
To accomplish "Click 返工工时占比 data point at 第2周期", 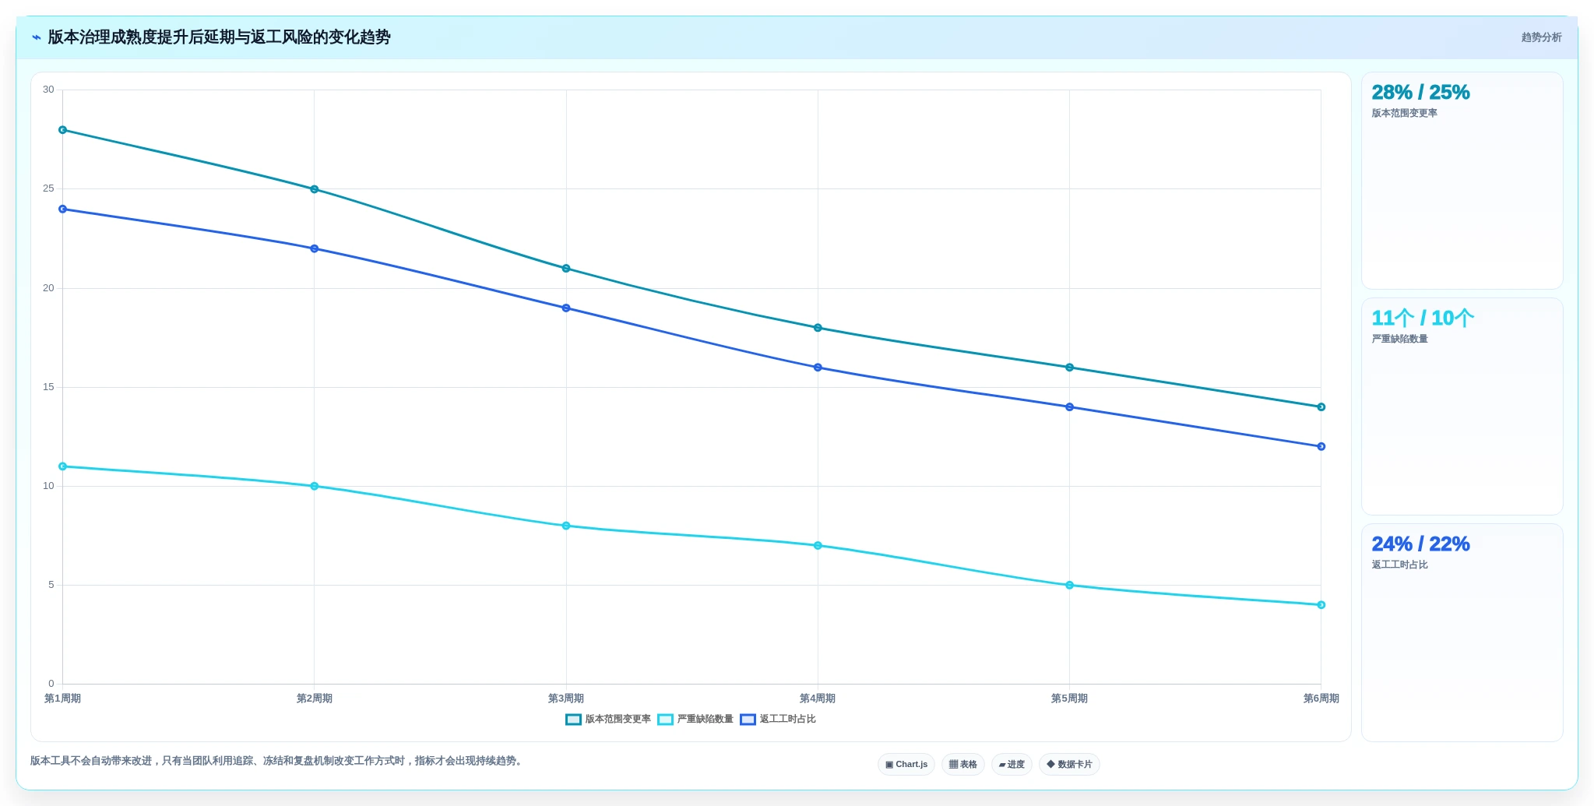I will coord(315,249).
